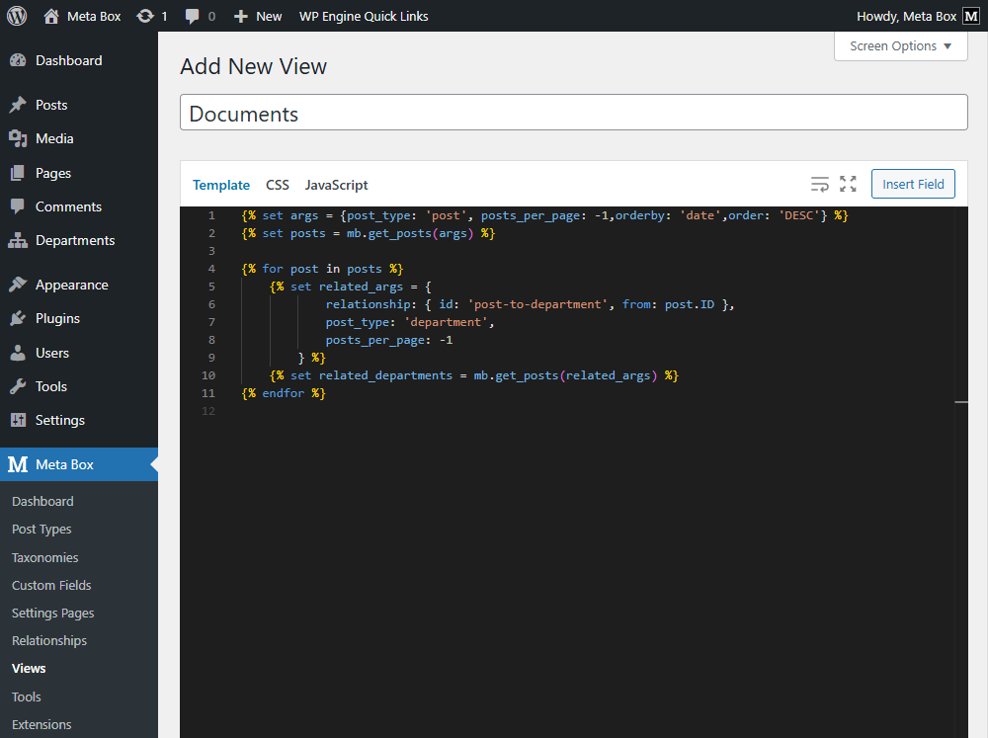Screen dimensions: 988x738
Task: Open the Plugins sidebar menu
Action: [57, 318]
